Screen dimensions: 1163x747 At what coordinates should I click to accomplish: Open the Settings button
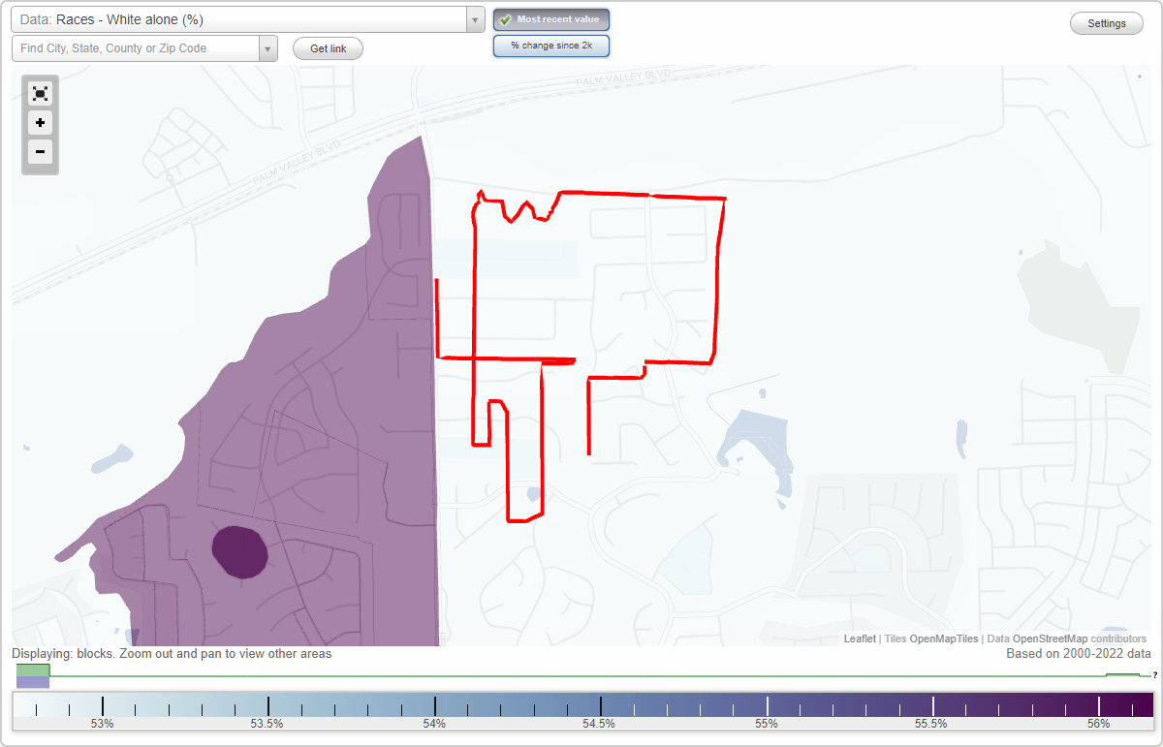point(1107,24)
